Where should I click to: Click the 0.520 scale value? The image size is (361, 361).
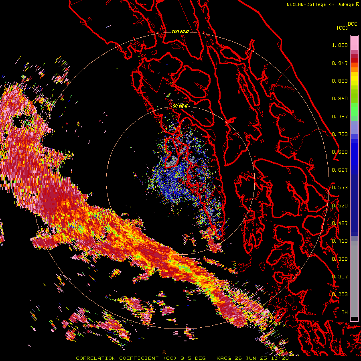[x=340, y=206]
